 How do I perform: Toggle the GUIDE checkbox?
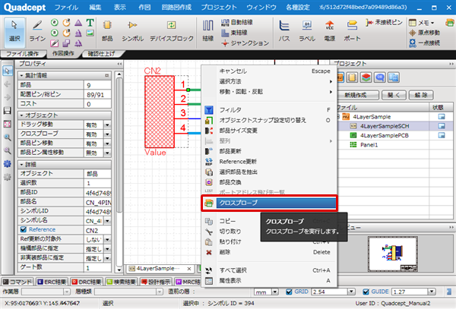(x=366, y=292)
